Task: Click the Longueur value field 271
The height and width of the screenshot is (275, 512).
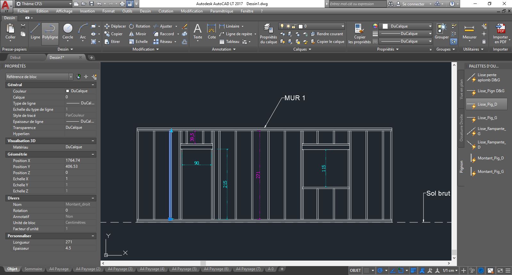Action: [80, 242]
